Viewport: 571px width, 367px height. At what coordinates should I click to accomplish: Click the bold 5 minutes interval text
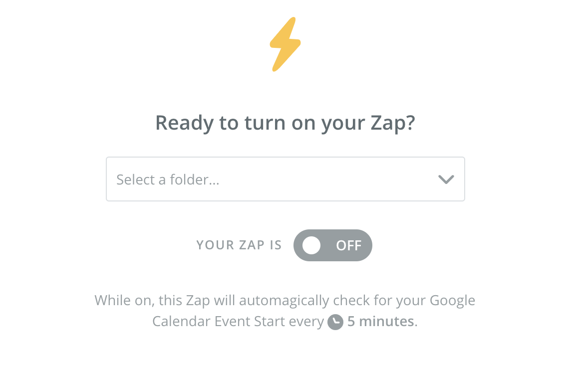pyautogui.click(x=380, y=322)
